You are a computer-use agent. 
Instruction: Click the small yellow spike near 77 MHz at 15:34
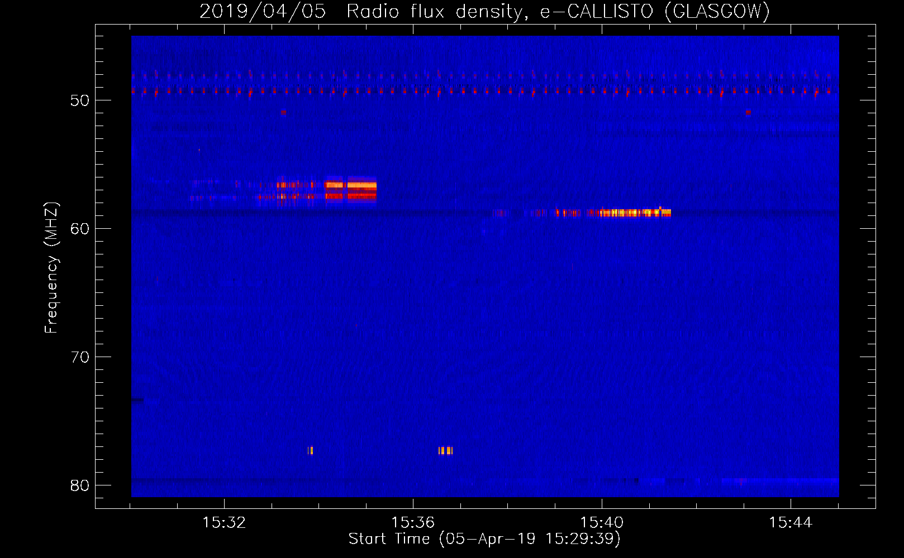[x=311, y=450]
